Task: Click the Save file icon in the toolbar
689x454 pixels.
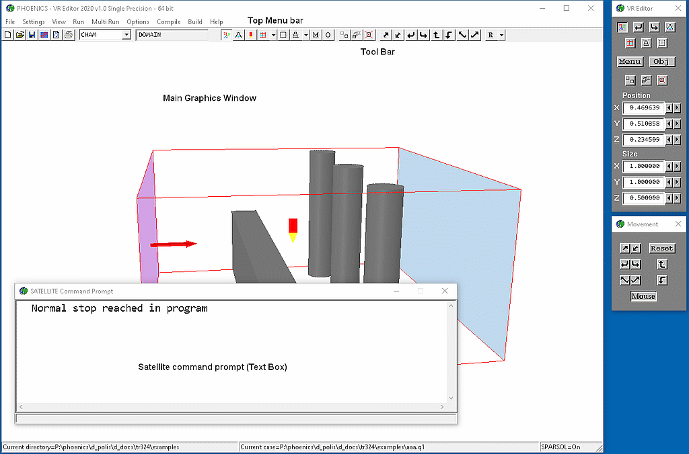Action: (32, 35)
